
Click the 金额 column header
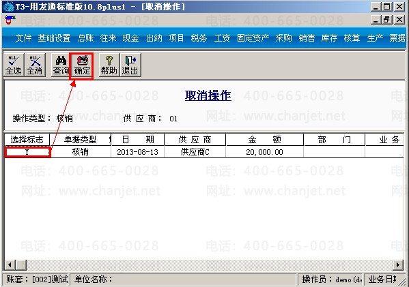tap(264, 140)
